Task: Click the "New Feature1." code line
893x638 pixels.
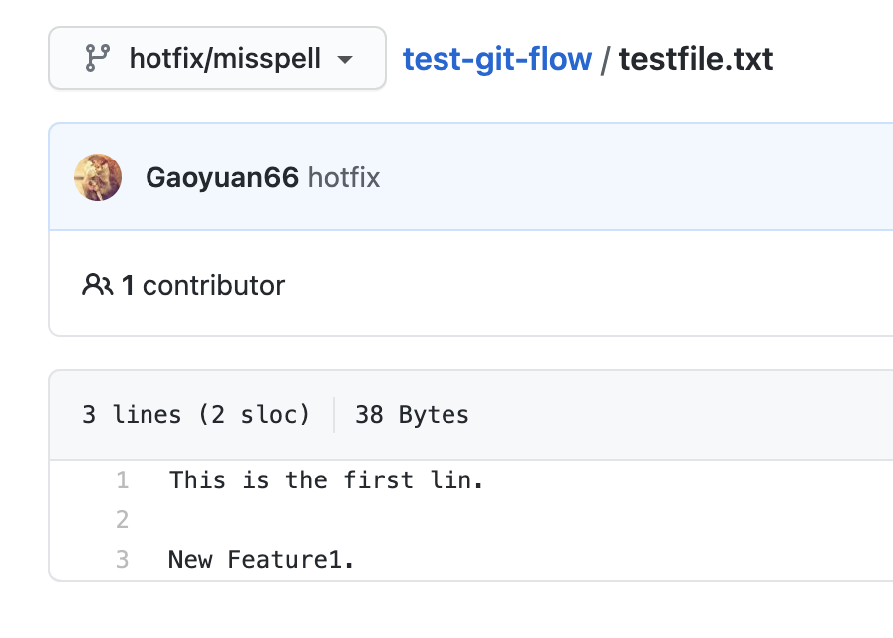Action: 261,560
